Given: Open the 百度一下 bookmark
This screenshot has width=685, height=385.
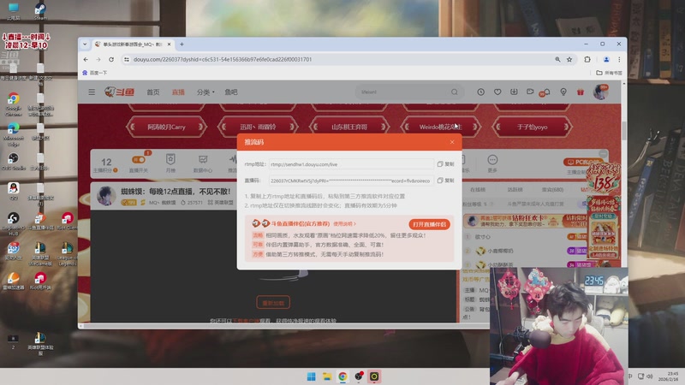Looking at the screenshot, I should click(95, 73).
